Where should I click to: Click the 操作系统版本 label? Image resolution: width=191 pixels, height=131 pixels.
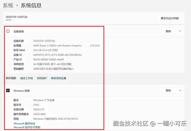[21, 114]
